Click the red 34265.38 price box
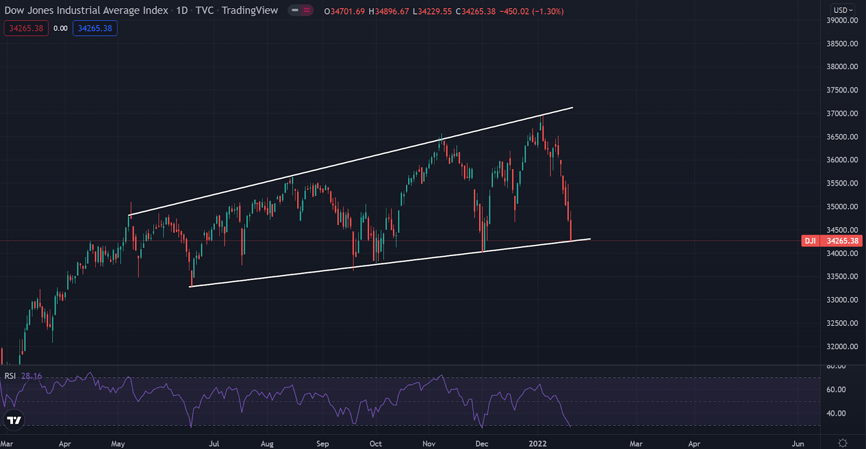866x449 pixels. (26, 28)
